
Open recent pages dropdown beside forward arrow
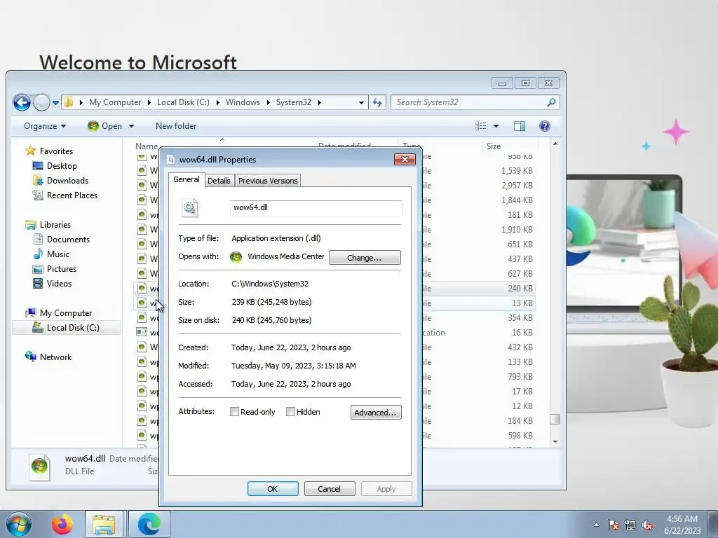tap(55, 103)
